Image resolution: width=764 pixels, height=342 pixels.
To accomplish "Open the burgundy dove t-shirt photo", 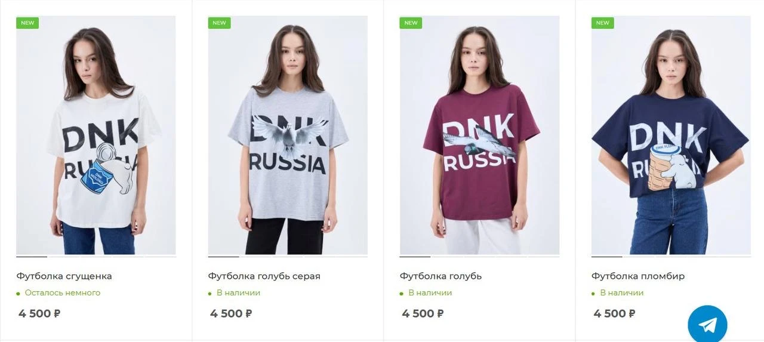I will pos(479,137).
